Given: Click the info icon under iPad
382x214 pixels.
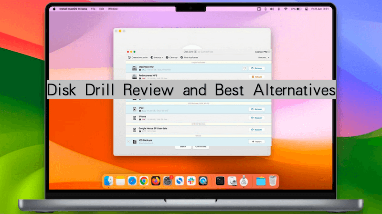Looking at the screenshot, I should [140, 111].
